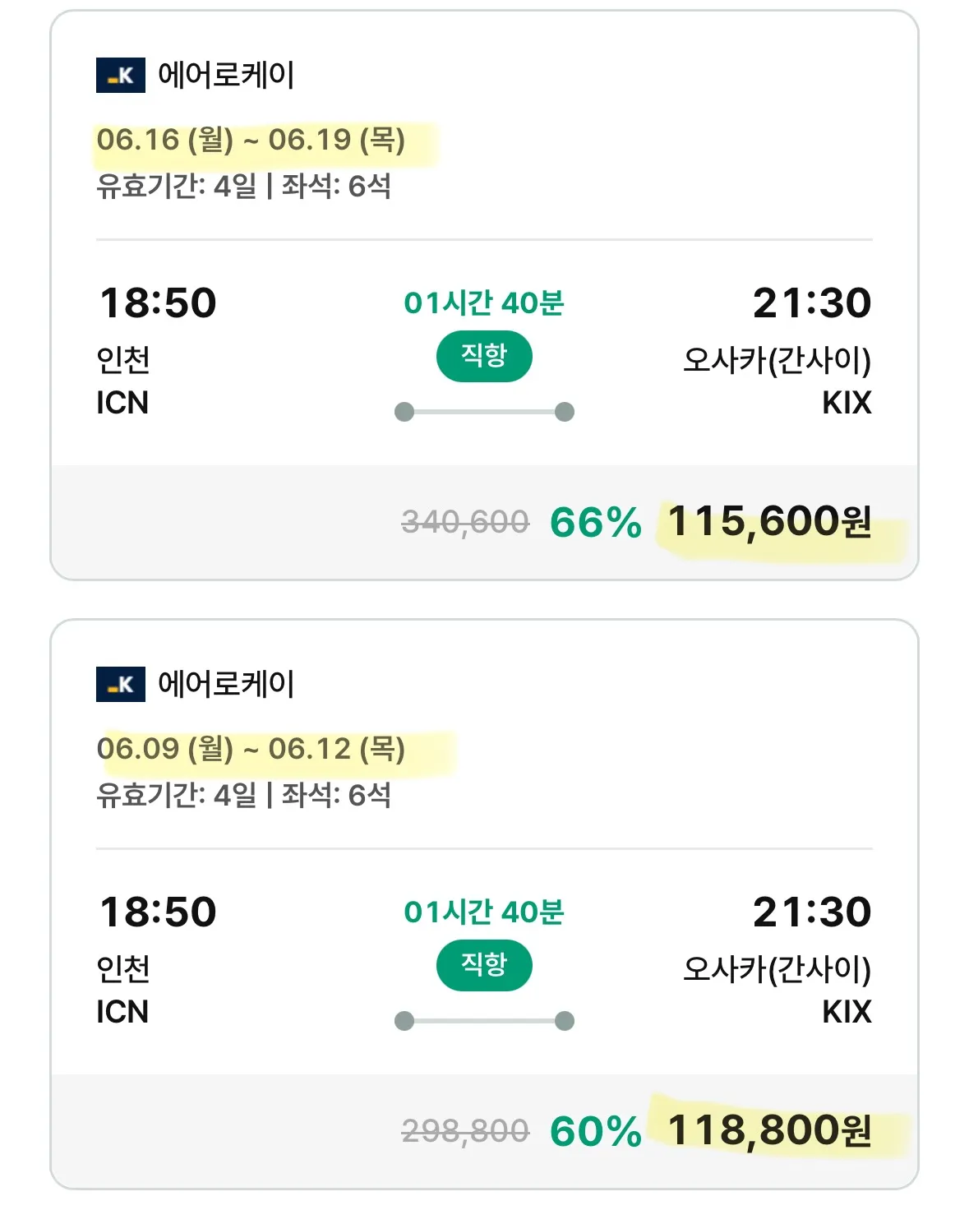Select the 06.09 ~ 06.12 date range
Image resolution: width=969 pixels, height=1210 pixels.
point(251,749)
